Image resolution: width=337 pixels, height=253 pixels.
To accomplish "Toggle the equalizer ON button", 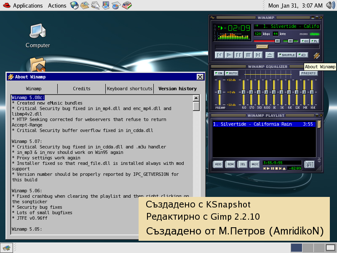I will click(x=219, y=73).
